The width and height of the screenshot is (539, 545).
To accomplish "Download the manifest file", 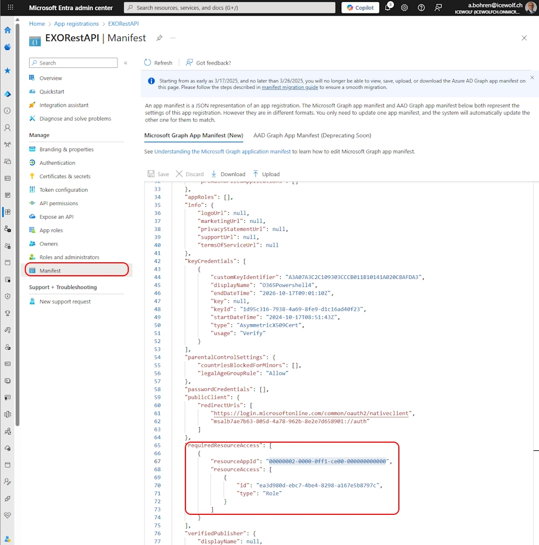I will (x=228, y=174).
